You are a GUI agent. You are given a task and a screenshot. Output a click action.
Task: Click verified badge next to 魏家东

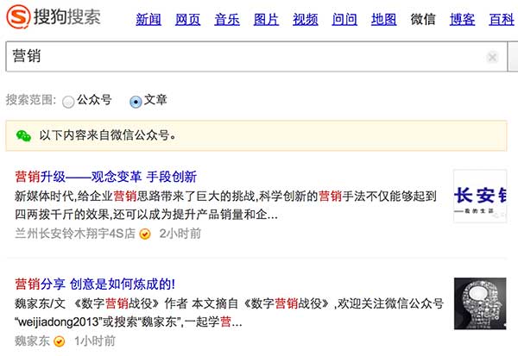[x=59, y=341]
